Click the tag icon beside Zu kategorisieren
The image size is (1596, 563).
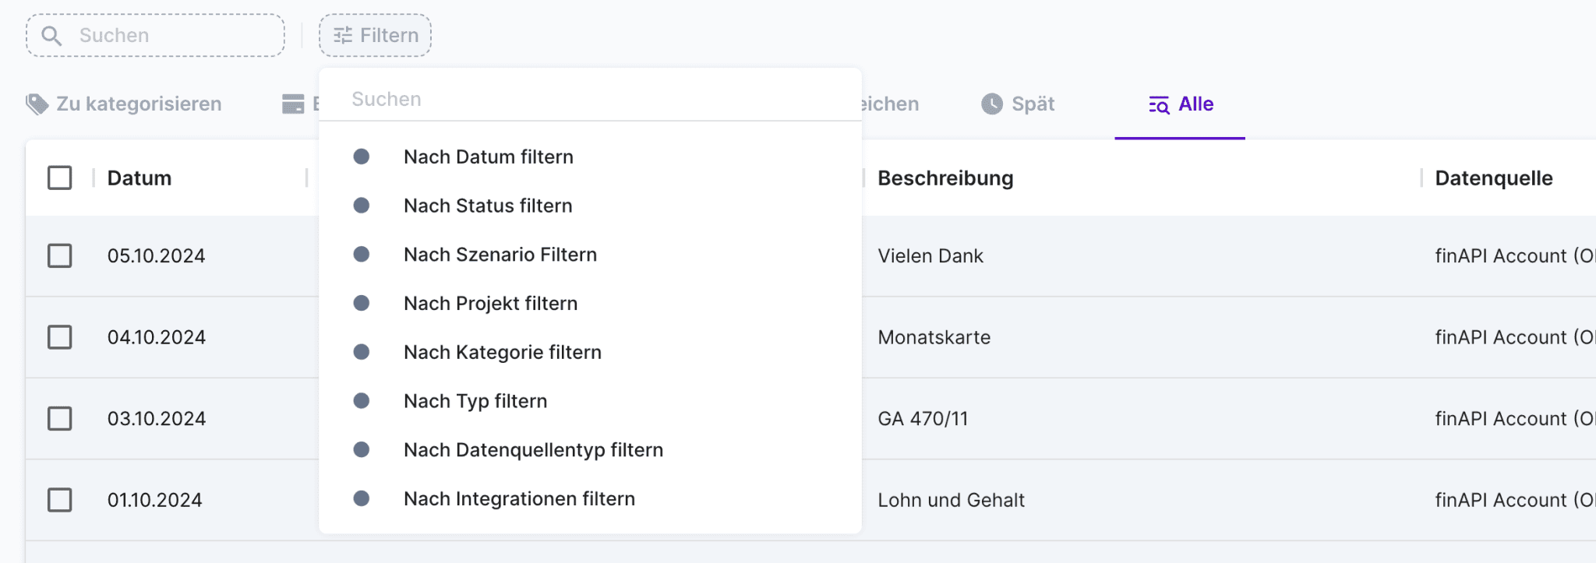click(x=37, y=104)
